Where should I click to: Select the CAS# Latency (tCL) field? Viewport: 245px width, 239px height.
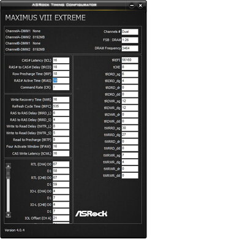point(61,61)
